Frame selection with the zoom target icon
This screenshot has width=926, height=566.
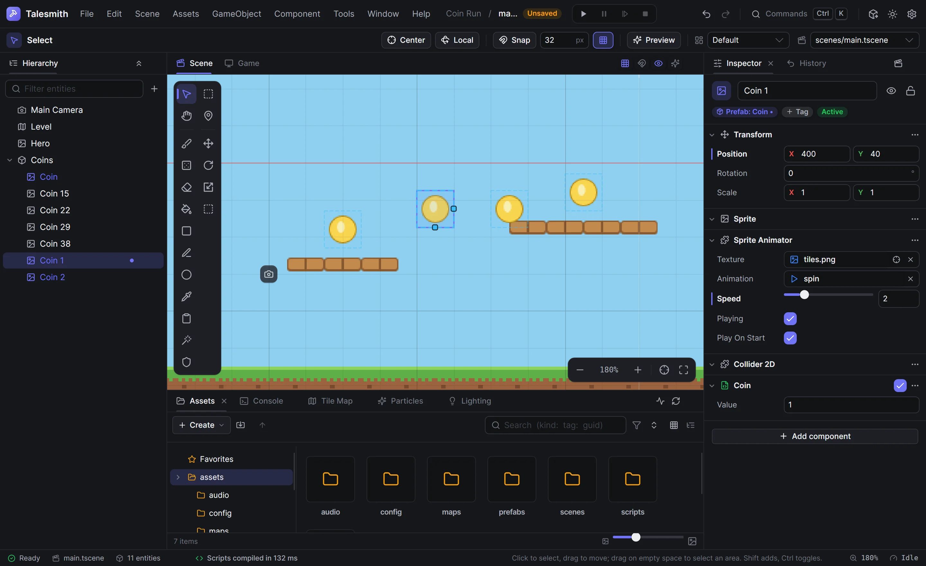[x=664, y=370]
